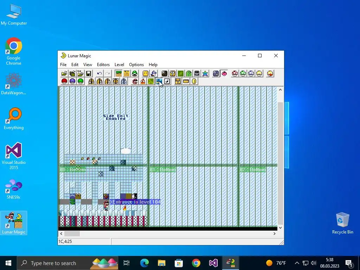Click the solid red mushroom icon

[64, 81]
